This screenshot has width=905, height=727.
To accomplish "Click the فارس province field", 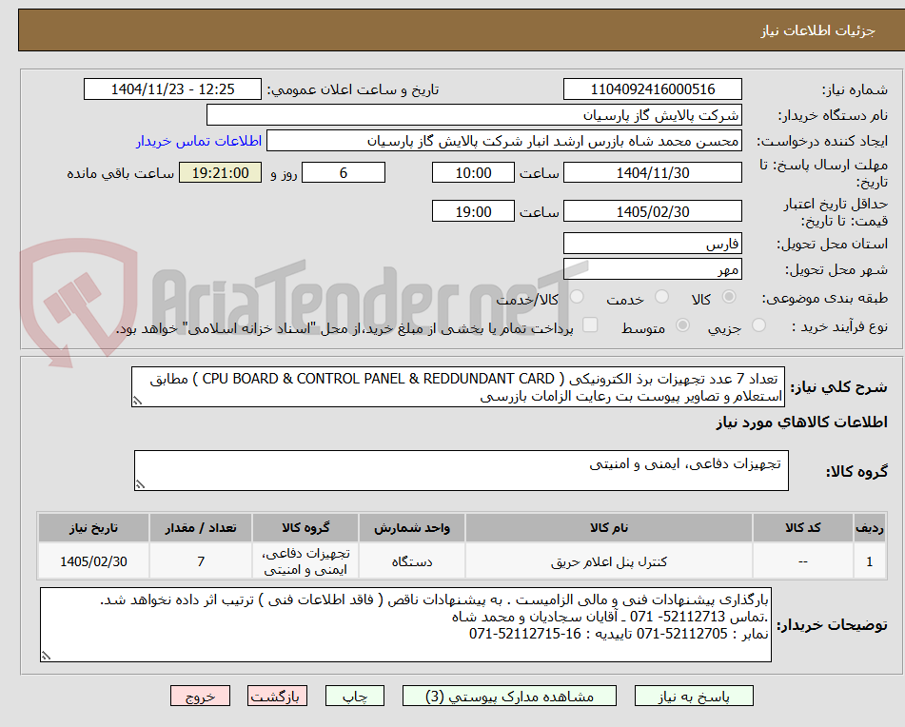I will [652, 244].
